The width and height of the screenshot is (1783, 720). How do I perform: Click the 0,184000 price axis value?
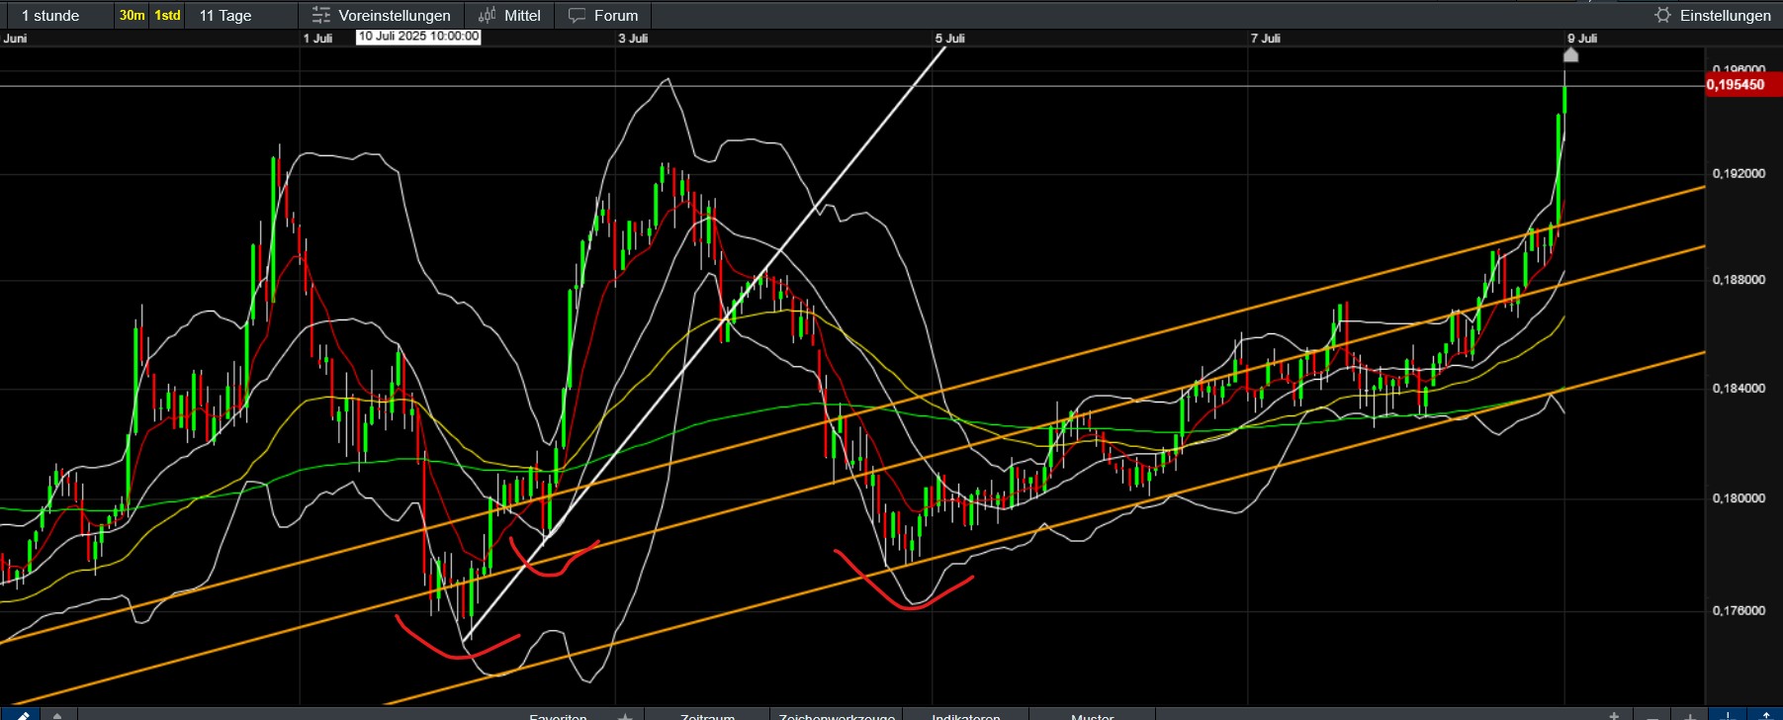[1738, 389]
